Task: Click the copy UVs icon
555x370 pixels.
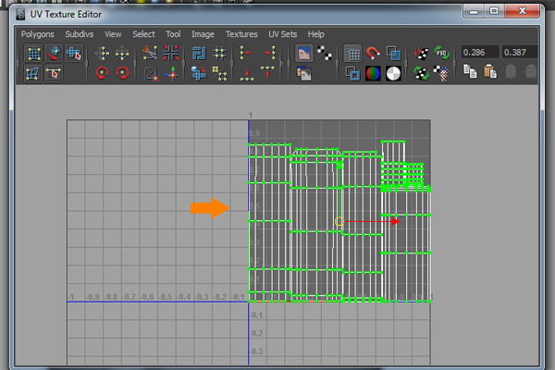Action: click(x=470, y=73)
